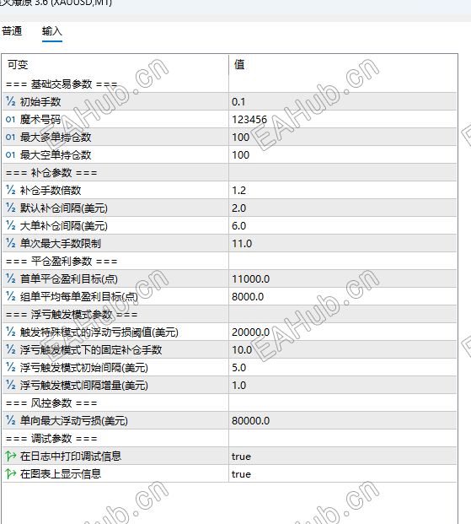
Task: Click the double icon beside 单次最大手数限制
Action: (11, 243)
